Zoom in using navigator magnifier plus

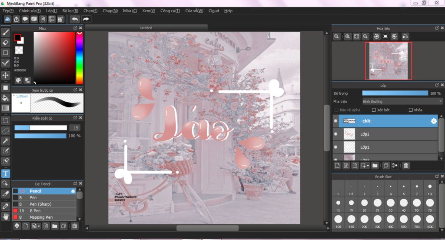(x=348, y=37)
